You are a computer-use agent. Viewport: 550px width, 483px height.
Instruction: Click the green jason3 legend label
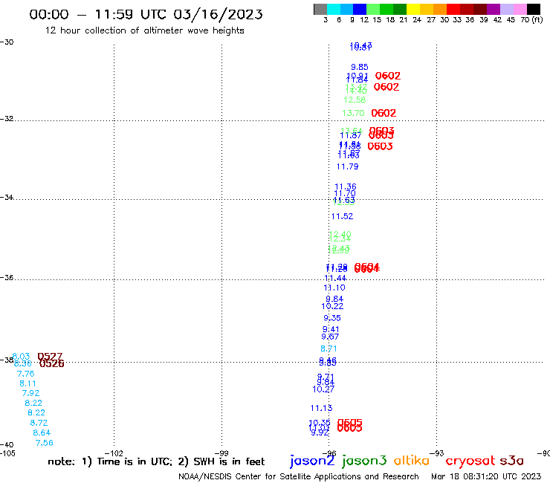(x=364, y=461)
